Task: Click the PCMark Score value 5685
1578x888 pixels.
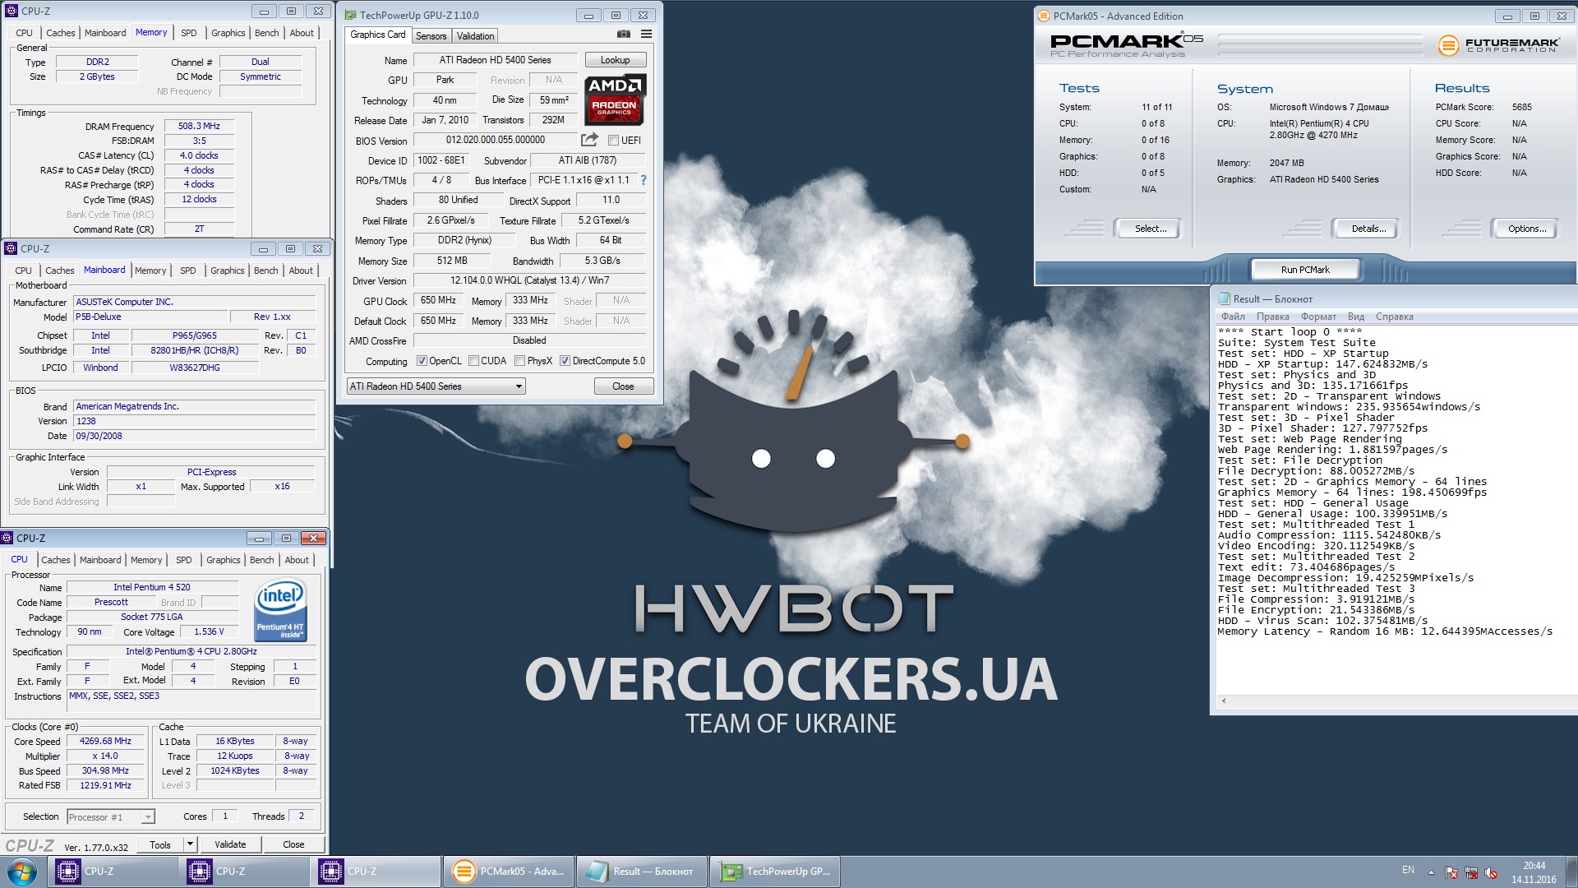Action: (1521, 107)
